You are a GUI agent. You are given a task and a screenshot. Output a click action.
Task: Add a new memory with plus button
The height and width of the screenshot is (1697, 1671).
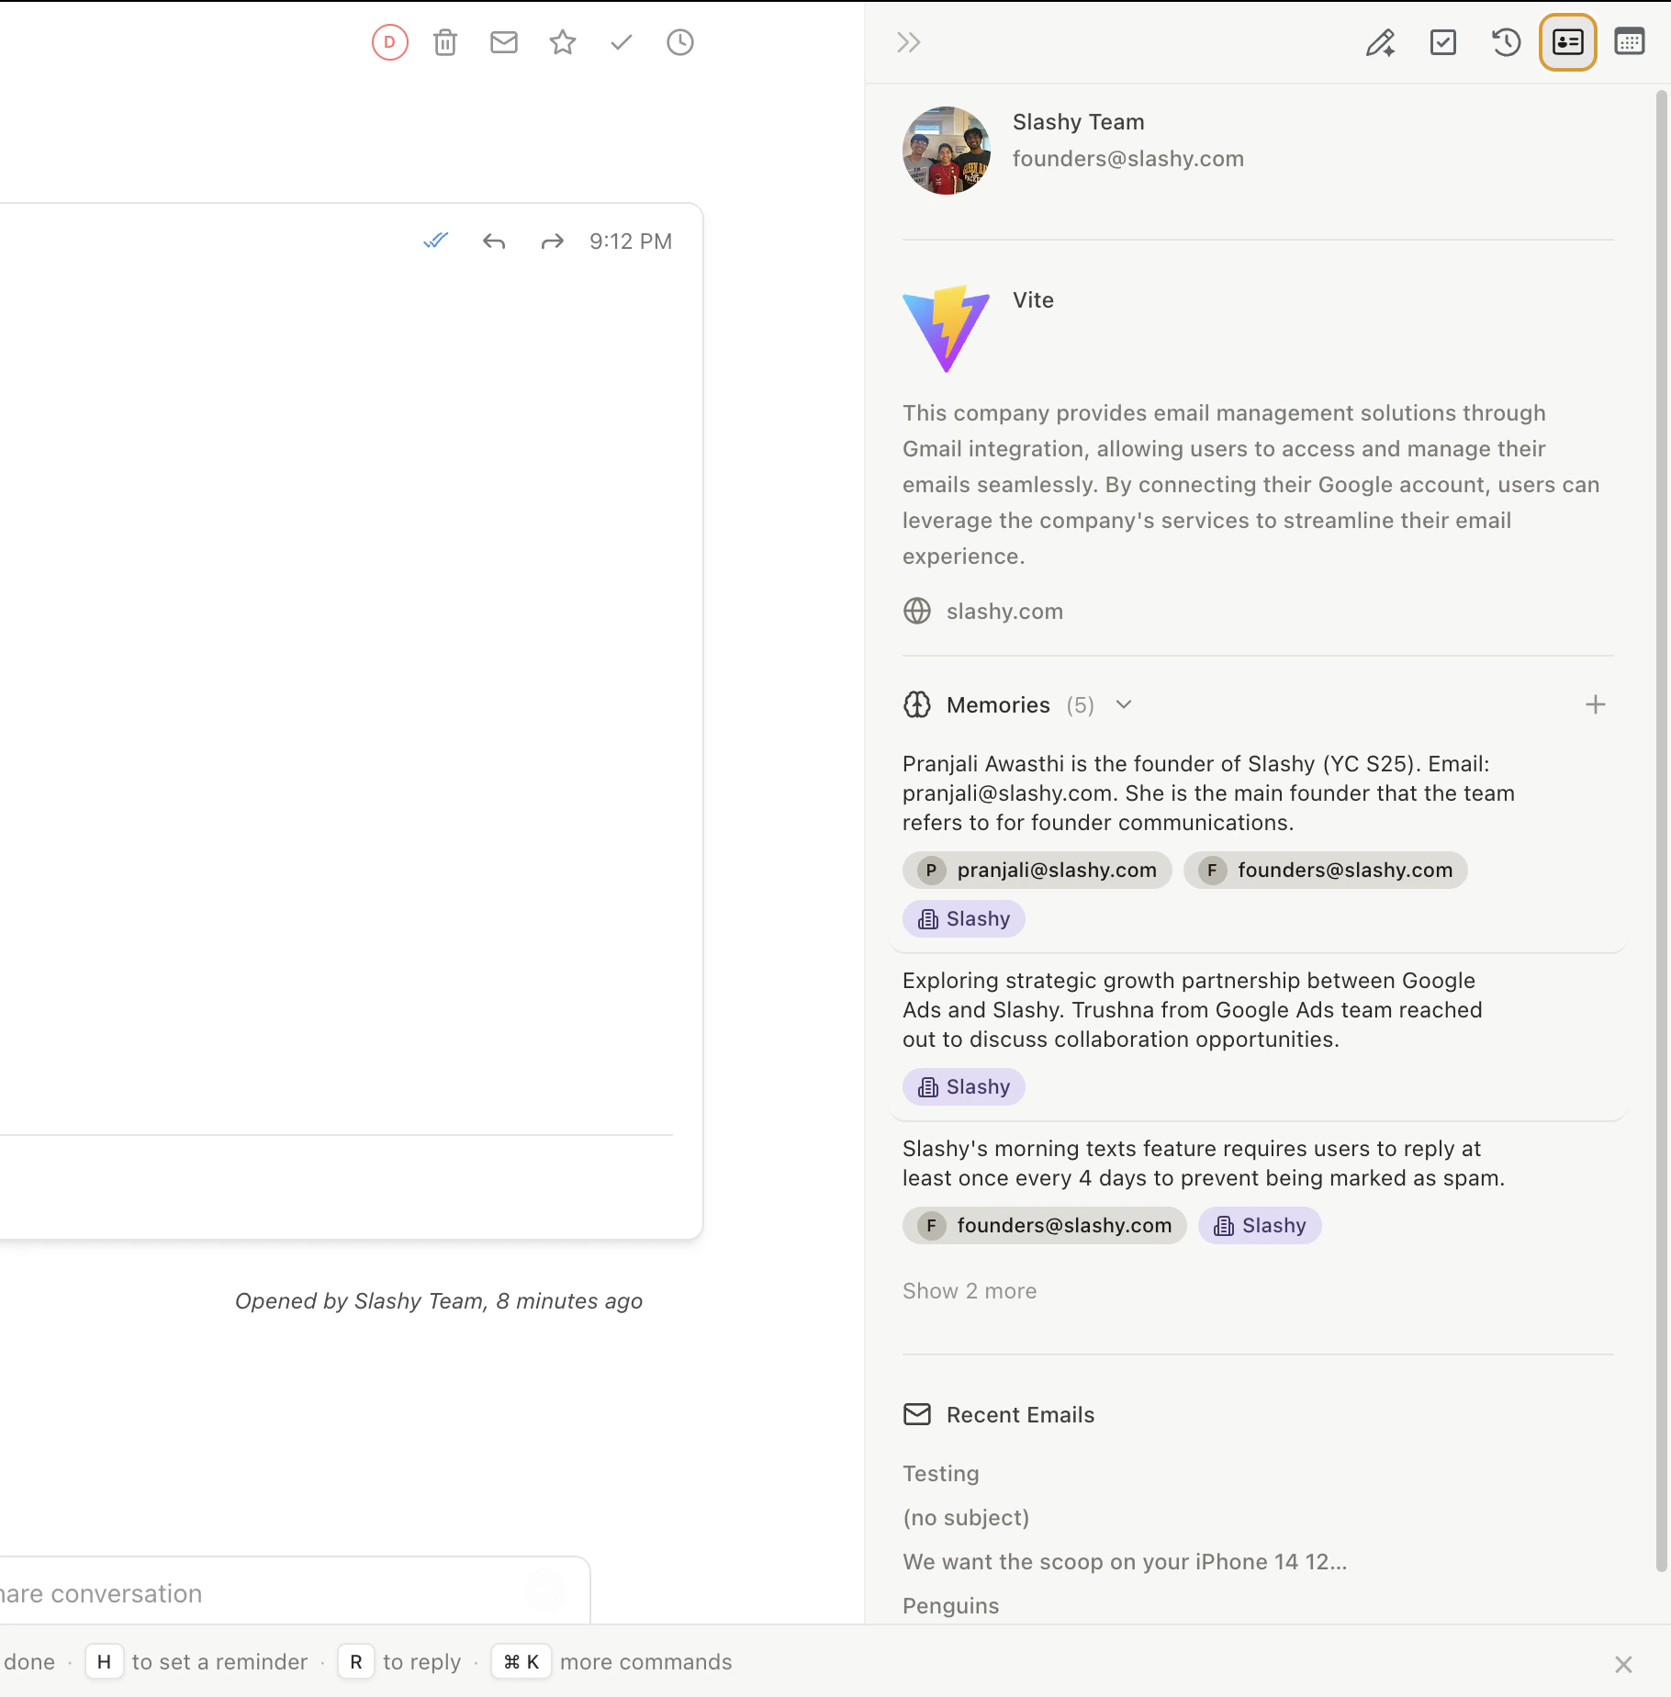tap(1596, 705)
